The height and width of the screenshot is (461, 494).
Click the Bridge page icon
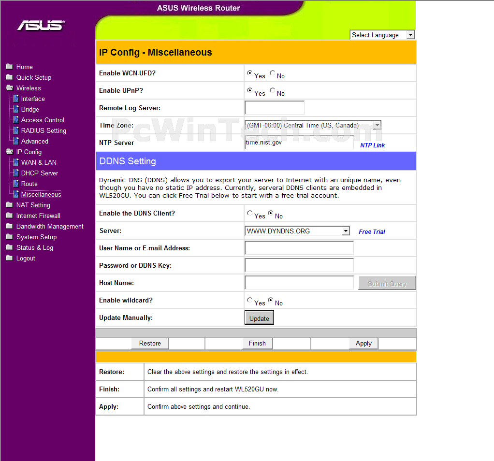[16, 109]
